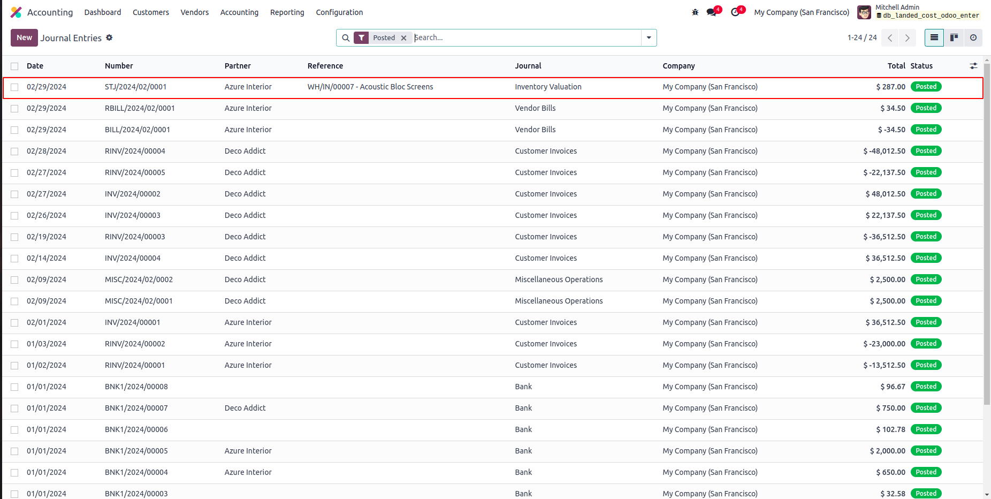
Task: Select the checkbox for STJ/2024/02/0001
Action: tap(14, 87)
